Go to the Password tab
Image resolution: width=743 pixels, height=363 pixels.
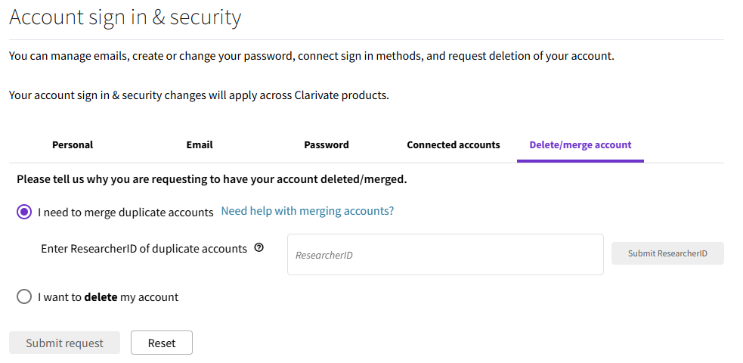click(x=327, y=144)
